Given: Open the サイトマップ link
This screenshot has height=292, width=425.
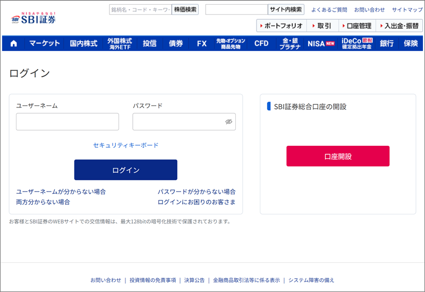Looking at the screenshot, I should (407, 10).
